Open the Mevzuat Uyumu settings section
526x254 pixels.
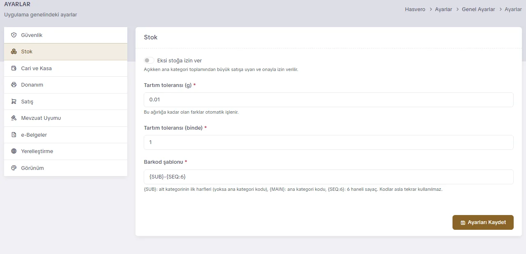[x=66, y=118]
